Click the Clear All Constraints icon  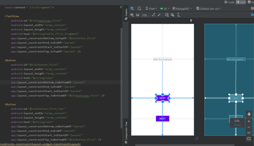tap(154, 15)
